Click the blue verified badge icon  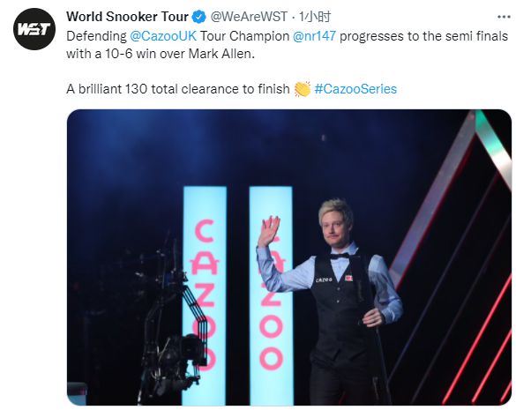199,17
